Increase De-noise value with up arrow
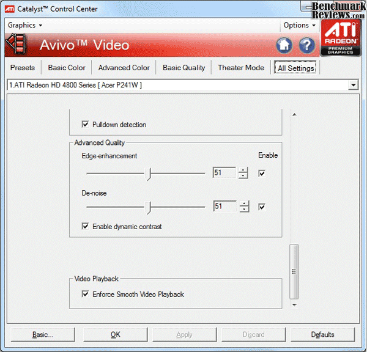This screenshot has height=352, width=367. click(244, 204)
